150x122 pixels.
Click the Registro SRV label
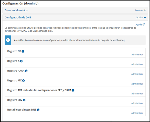[15, 100]
